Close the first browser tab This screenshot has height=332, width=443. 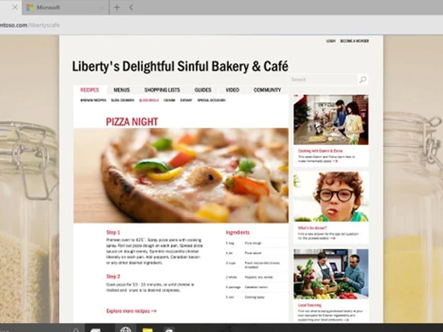15,7
